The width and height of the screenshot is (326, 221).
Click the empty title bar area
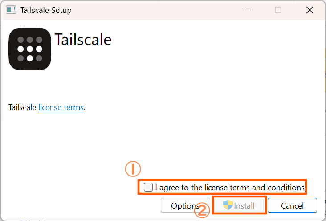coord(156,10)
